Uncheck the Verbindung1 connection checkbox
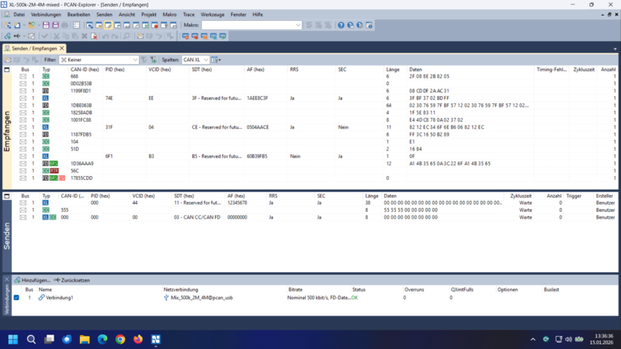The width and height of the screenshot is (621, 349). coord(16,298)
